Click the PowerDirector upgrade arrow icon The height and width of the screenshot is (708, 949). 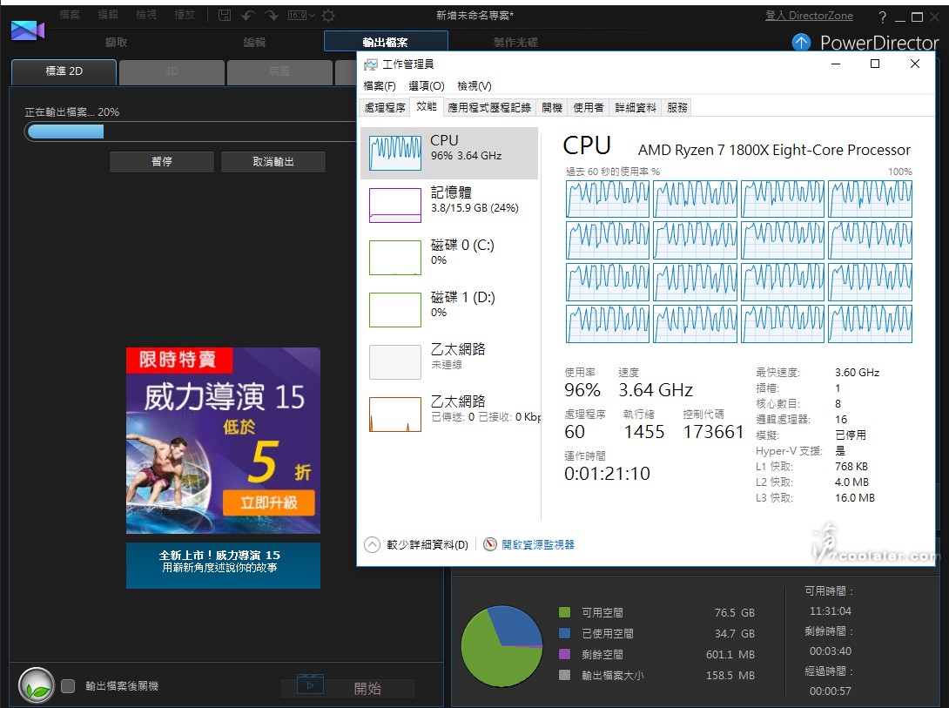coord(801,43)
